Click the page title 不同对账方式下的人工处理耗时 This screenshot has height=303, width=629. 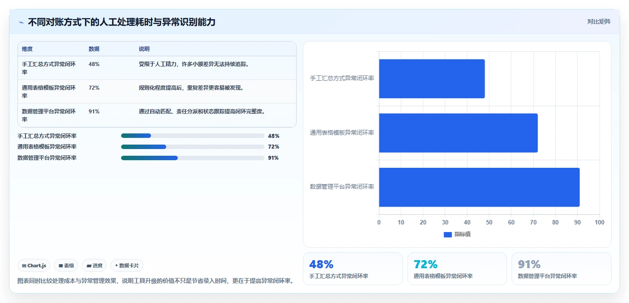pos(122,22)
